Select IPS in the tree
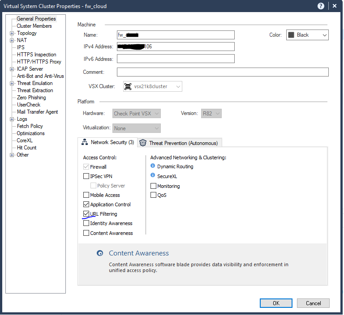This screenshot has width=344, height=315. pyautogui.click(x=21, y=47)
